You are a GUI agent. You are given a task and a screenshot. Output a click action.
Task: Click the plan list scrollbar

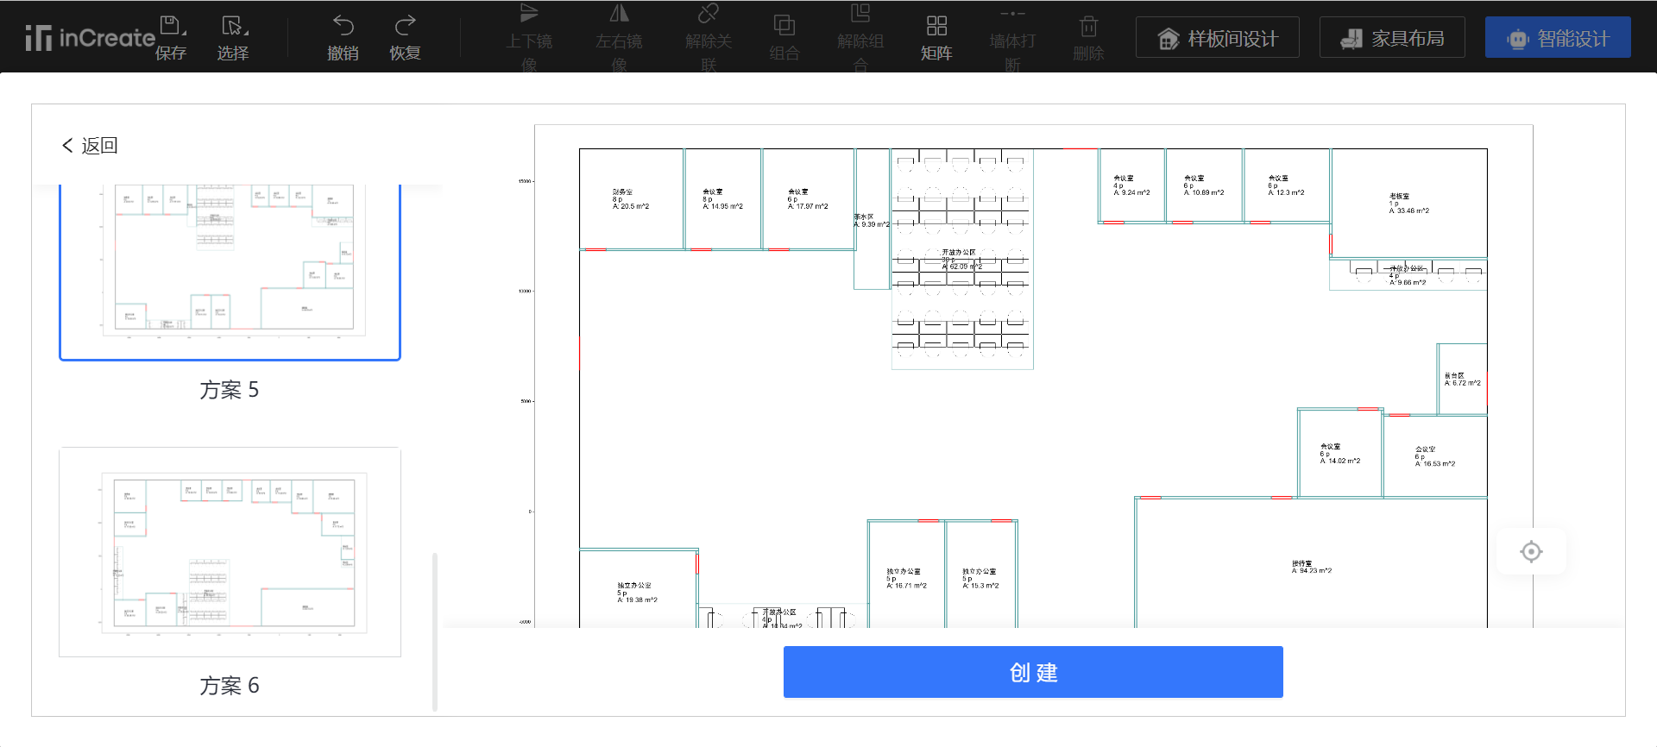point(435,631)
